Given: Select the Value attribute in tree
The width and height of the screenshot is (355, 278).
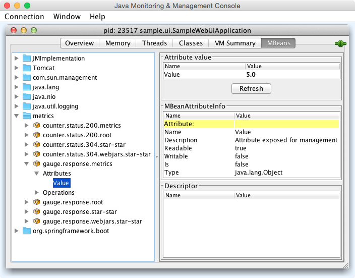Looking at the screenshot, I should pos(61,183).
